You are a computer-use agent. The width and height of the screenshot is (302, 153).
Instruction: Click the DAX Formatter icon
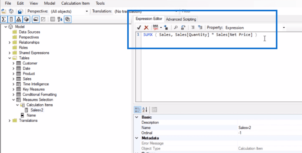(155, 28)
